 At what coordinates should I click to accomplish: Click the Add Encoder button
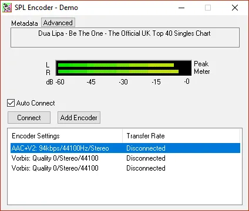[x=79, y=118]
